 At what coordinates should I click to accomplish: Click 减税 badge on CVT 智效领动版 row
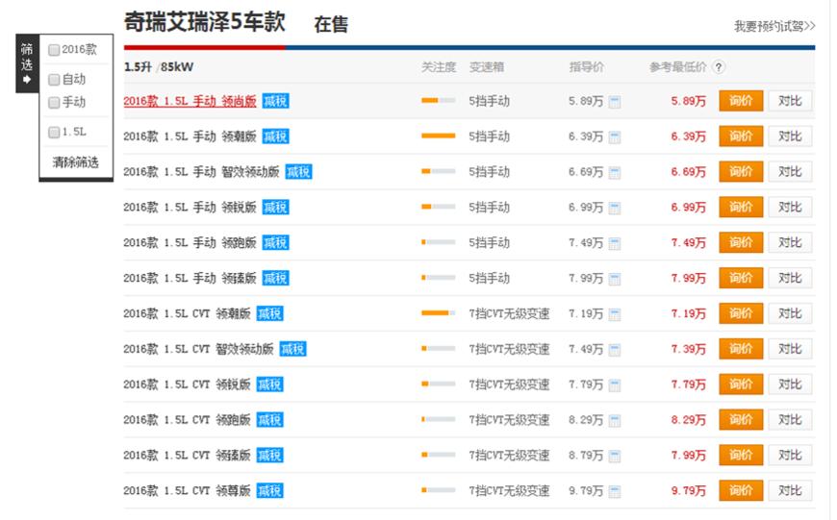[x=292, y=349]
